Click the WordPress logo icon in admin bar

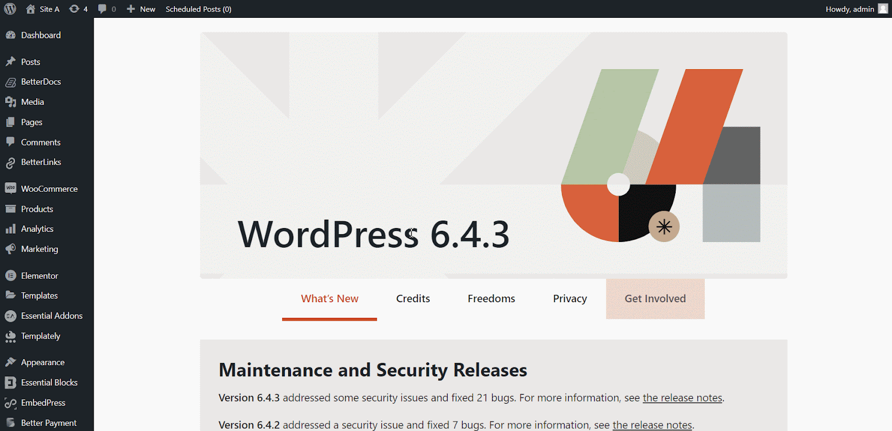coord(10,9)
